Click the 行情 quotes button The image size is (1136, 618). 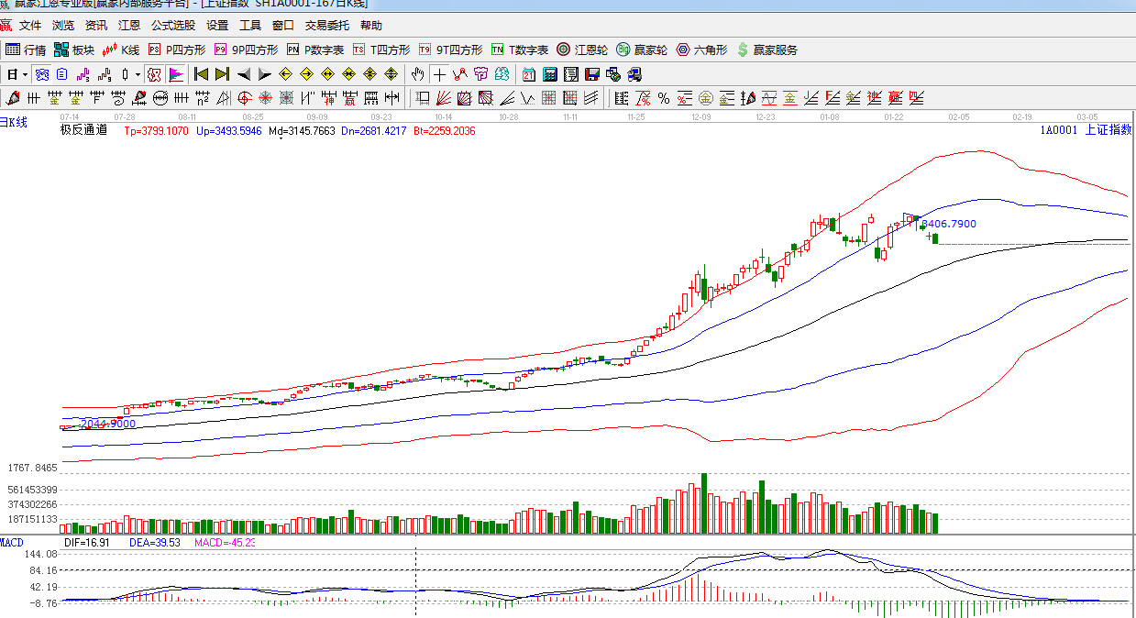tap(26, 50)
